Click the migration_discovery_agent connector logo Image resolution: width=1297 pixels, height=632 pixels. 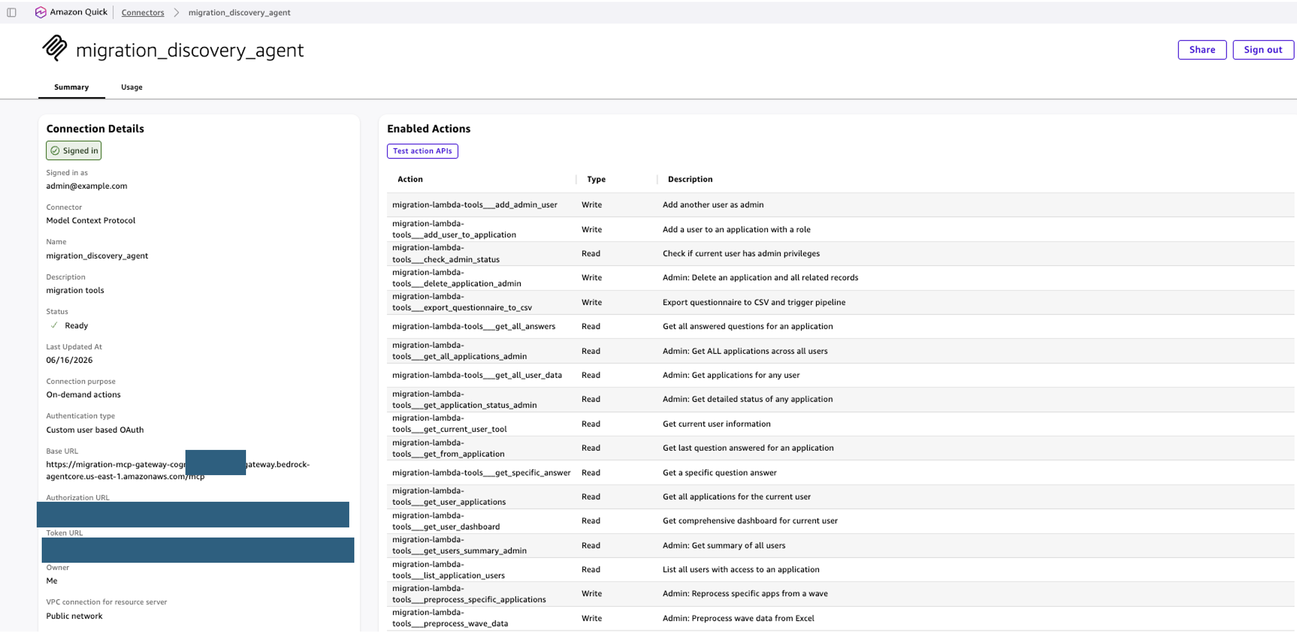(x=54, y=48)
